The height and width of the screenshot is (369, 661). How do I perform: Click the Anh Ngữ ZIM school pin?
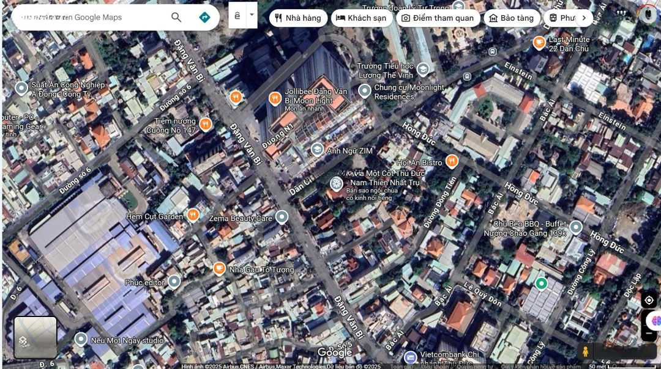click(317, 149)
